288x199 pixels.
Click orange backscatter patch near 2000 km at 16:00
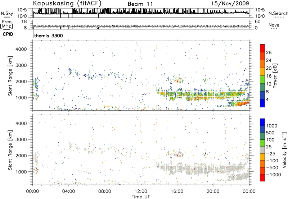tap(179, 80)
